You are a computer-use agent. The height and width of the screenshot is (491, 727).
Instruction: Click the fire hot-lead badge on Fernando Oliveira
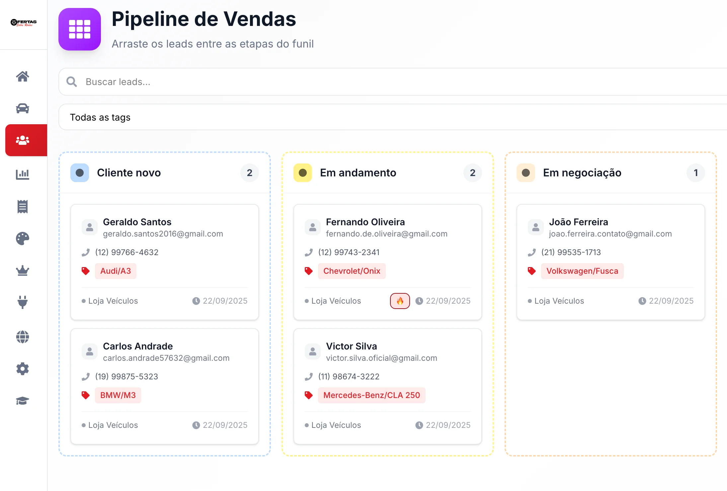click(400, 301)
